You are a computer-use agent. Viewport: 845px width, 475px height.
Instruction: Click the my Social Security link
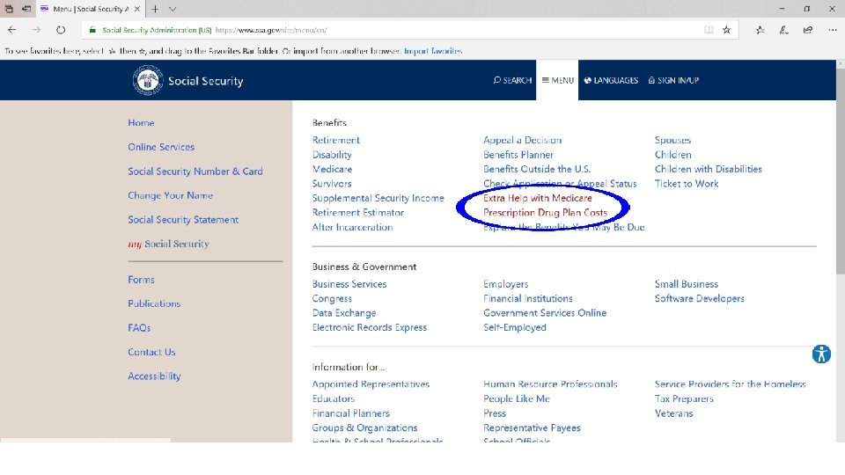point(168,244)
